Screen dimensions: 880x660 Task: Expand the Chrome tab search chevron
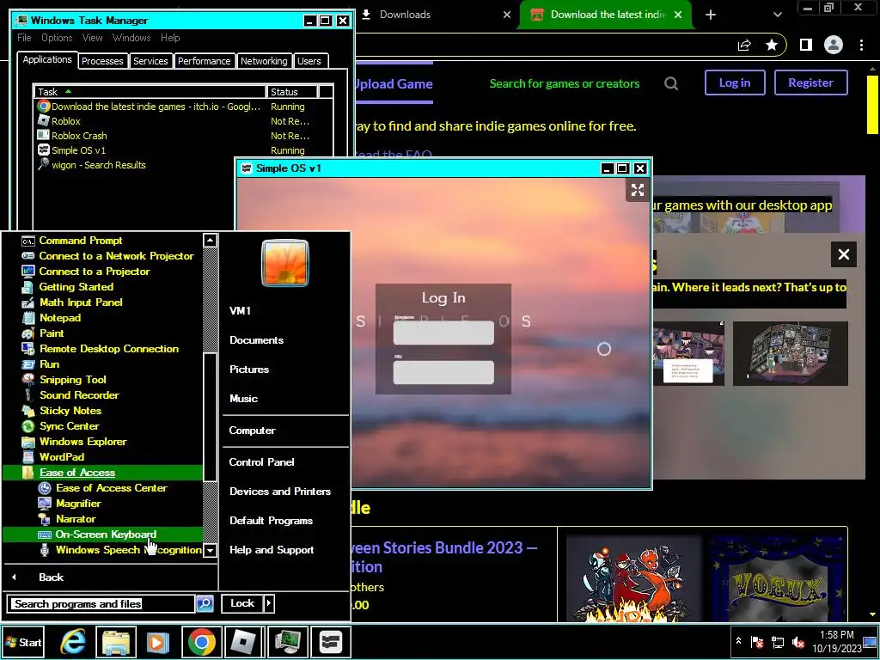(777, 15)
